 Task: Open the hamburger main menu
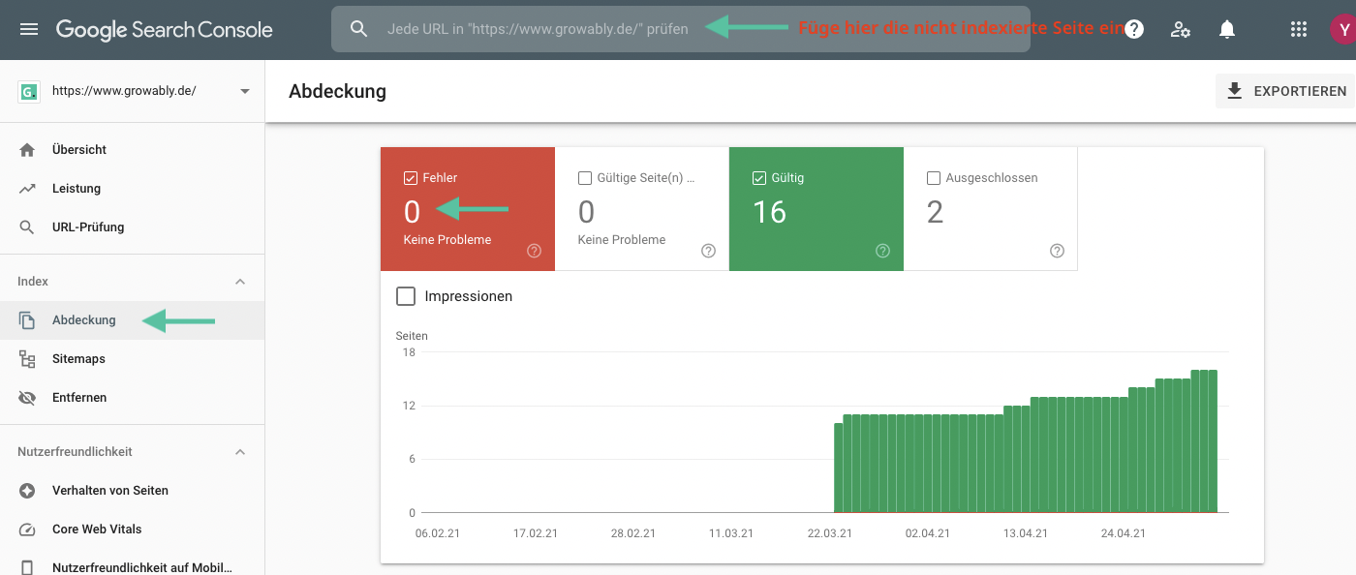pyautogui.click(x=29, y=29)
